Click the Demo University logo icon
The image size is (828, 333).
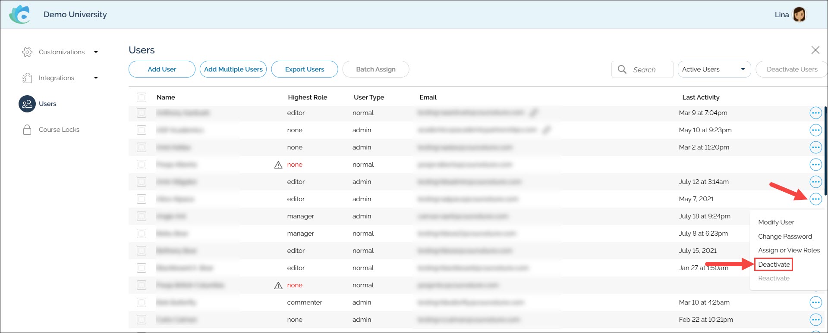click(20, 15)
